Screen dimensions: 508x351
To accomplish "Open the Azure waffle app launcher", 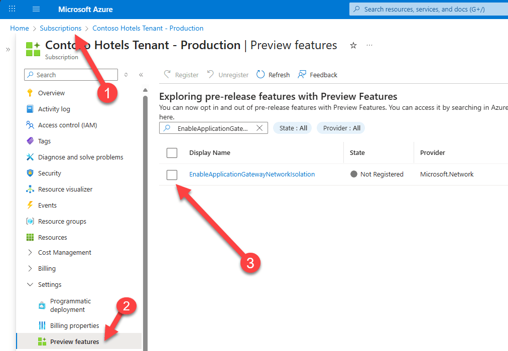I will point(12,9).
